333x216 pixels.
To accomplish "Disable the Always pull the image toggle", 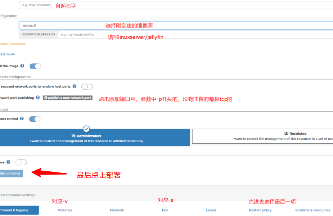I will (35, 66).
